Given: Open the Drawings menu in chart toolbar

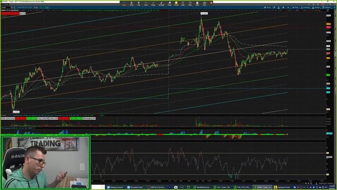Looking at the screenshot, I should [305, 7].
